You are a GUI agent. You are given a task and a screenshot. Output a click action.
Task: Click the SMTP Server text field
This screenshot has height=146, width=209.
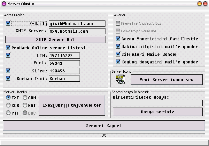77,31
